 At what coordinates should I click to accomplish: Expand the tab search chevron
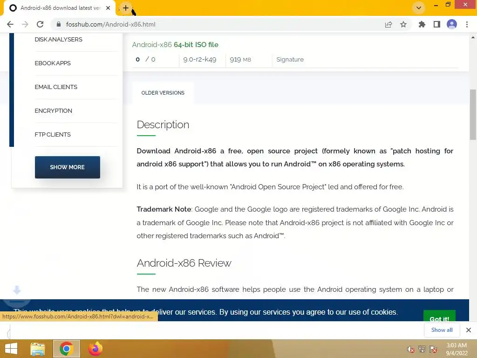419,8
